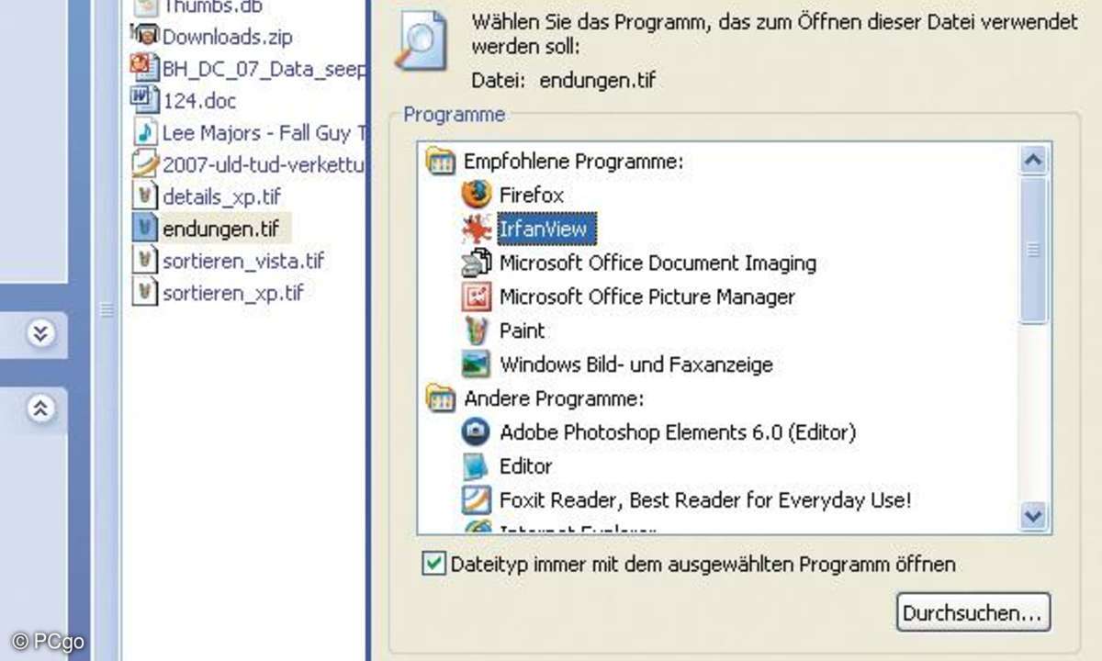Click the music note icon of Lee Majors
The height and width of the screenshot is (661, 1102).
pos(145,132)
